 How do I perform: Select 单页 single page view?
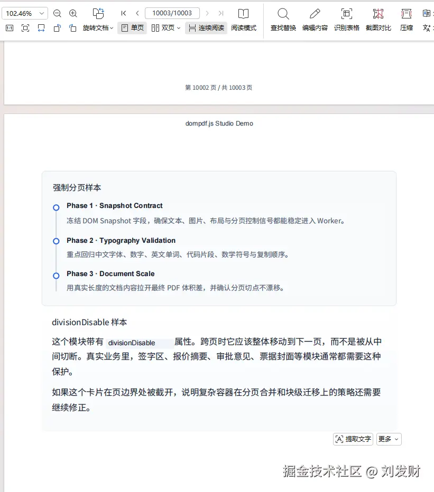pyautogui.click(x=132, y=28)
